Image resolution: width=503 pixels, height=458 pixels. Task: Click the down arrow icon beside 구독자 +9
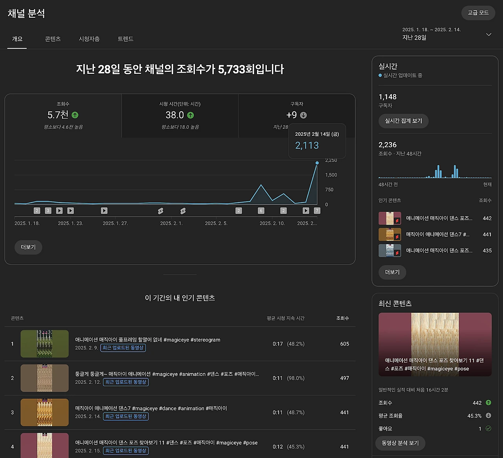pyautogui.click(x=303, y=115)
